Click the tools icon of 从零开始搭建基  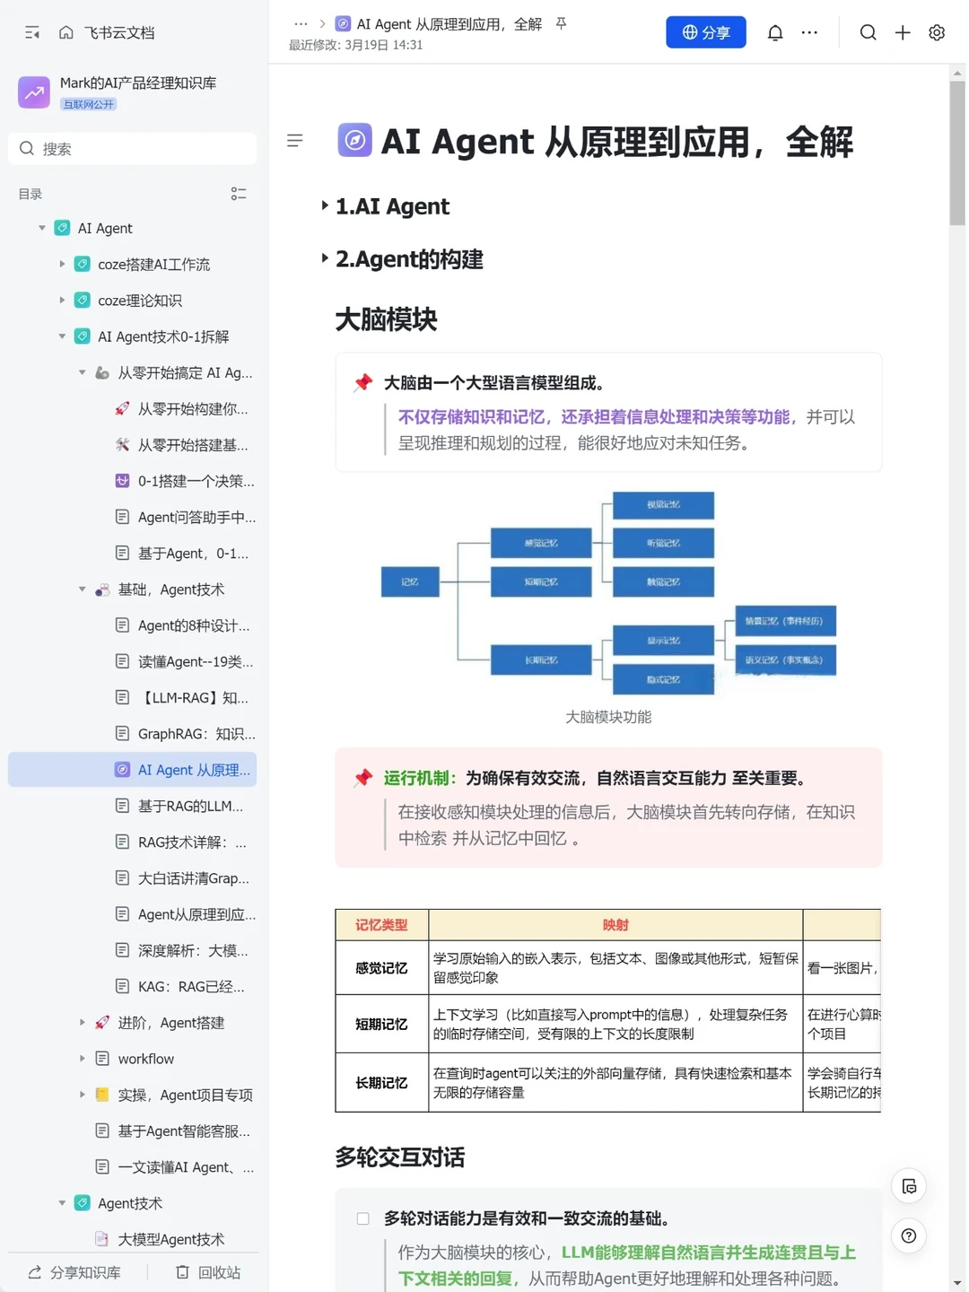122,445
